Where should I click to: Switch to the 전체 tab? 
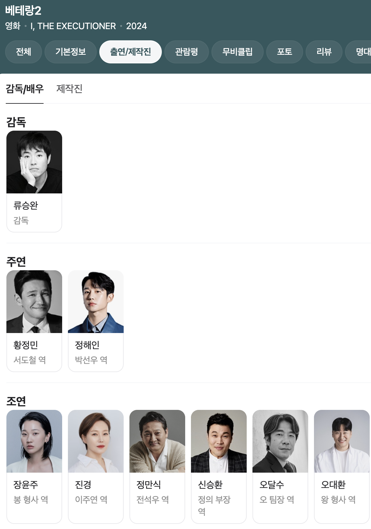[23, 52]
